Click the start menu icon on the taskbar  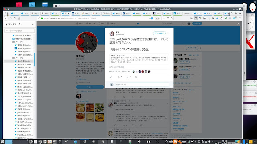(2, 142)
